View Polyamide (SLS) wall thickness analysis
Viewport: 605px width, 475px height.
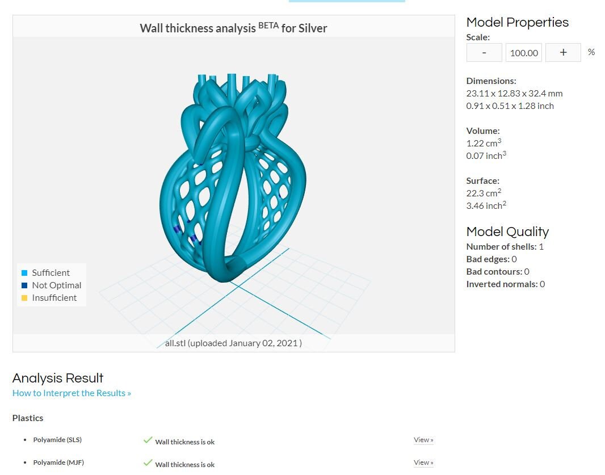pyautogui.click(x=423, y=439)
